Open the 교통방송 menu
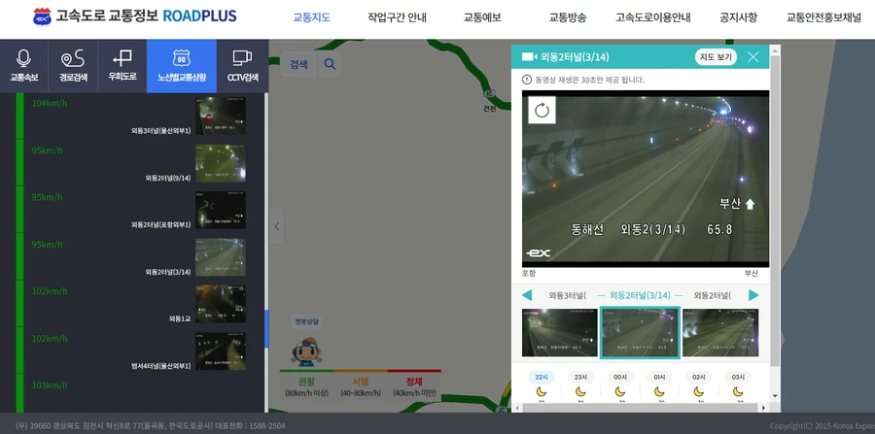This screenshot has height=434, width=875. (x=568, y=17)
